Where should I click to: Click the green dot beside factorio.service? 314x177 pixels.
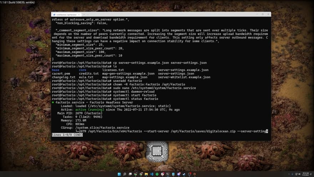pyautogui.click(x=53, y=102)
